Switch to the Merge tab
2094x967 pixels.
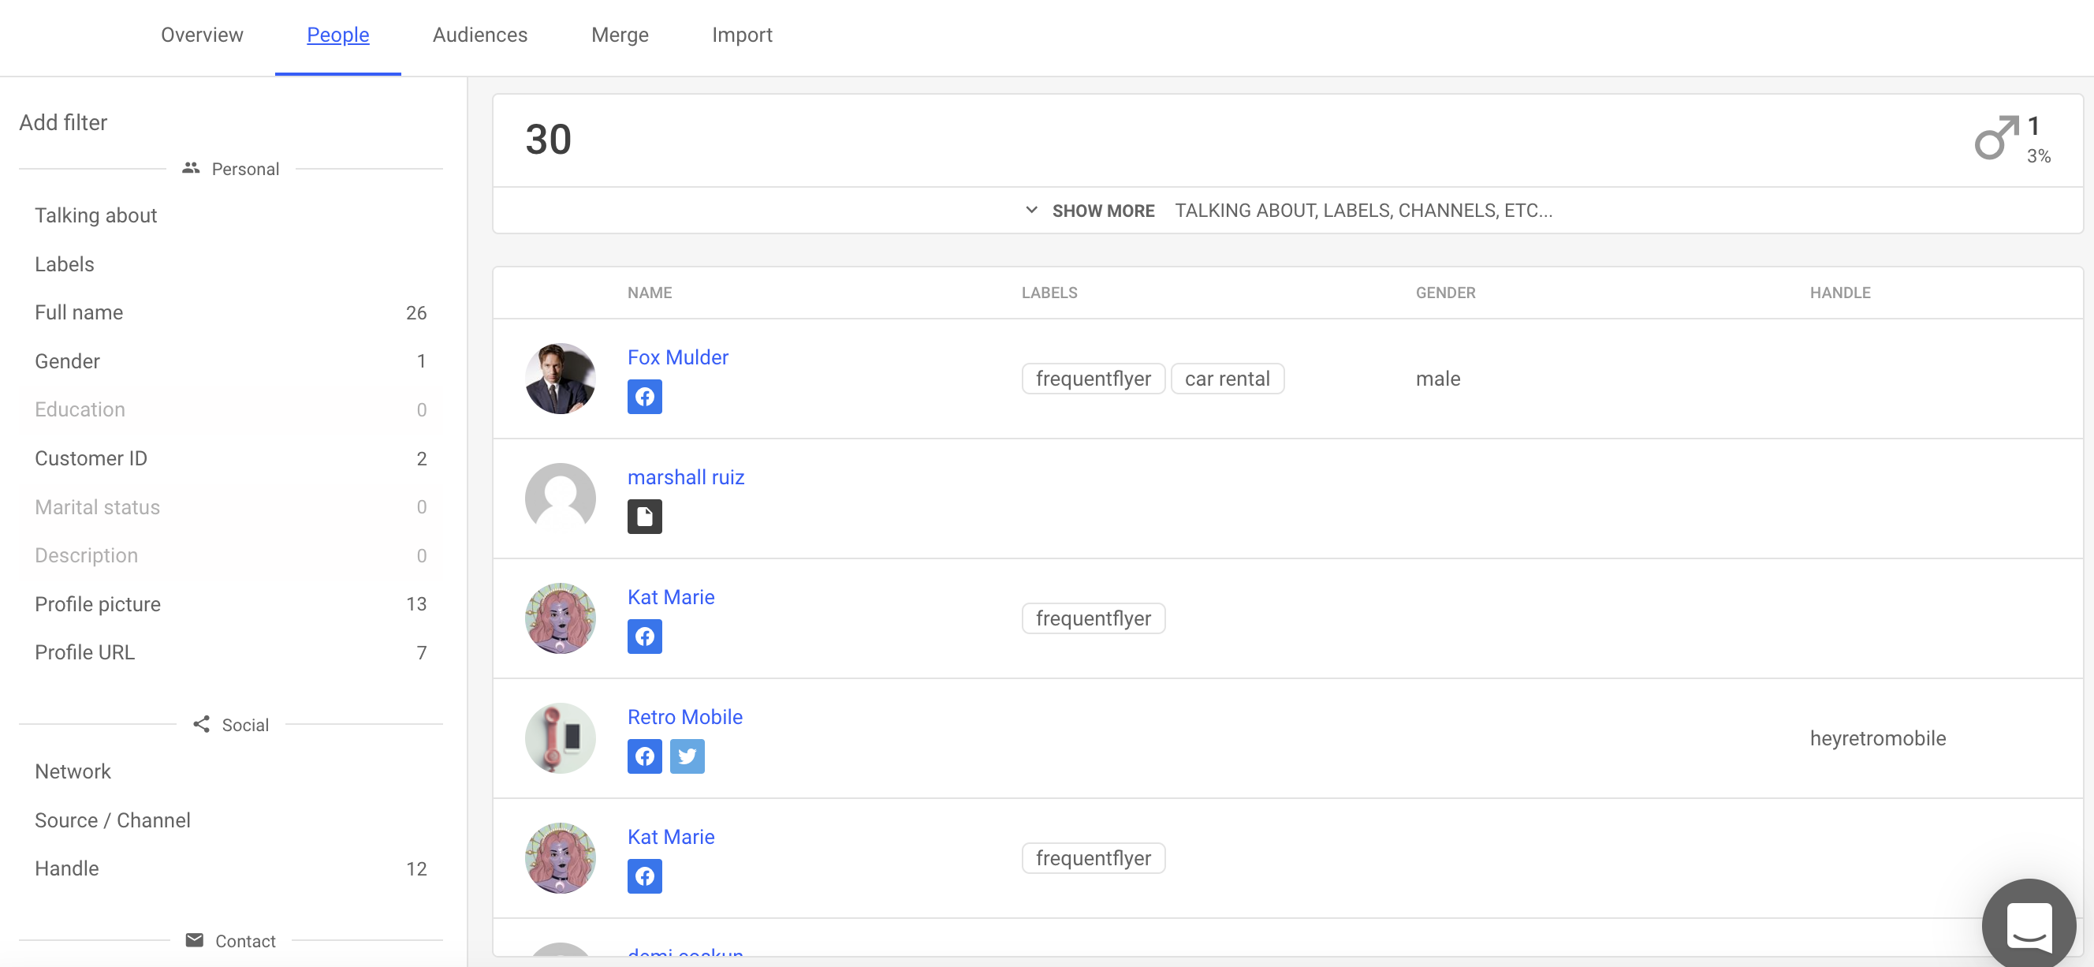tap(620, 35)
